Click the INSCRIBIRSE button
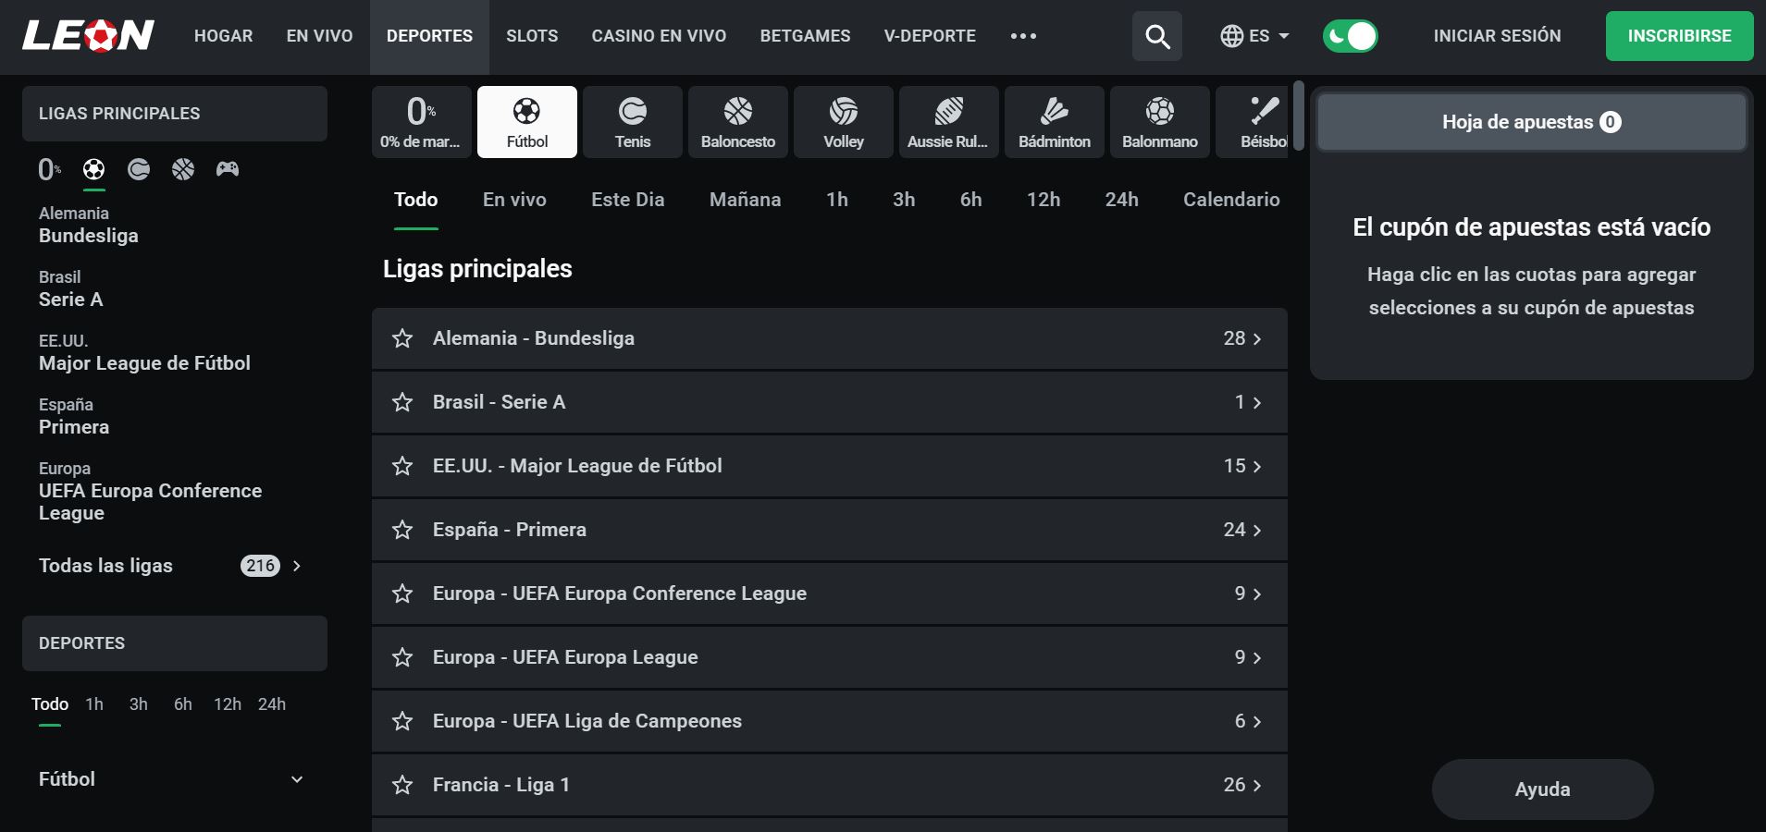The image size is (1766, 832). (1679, 36)
